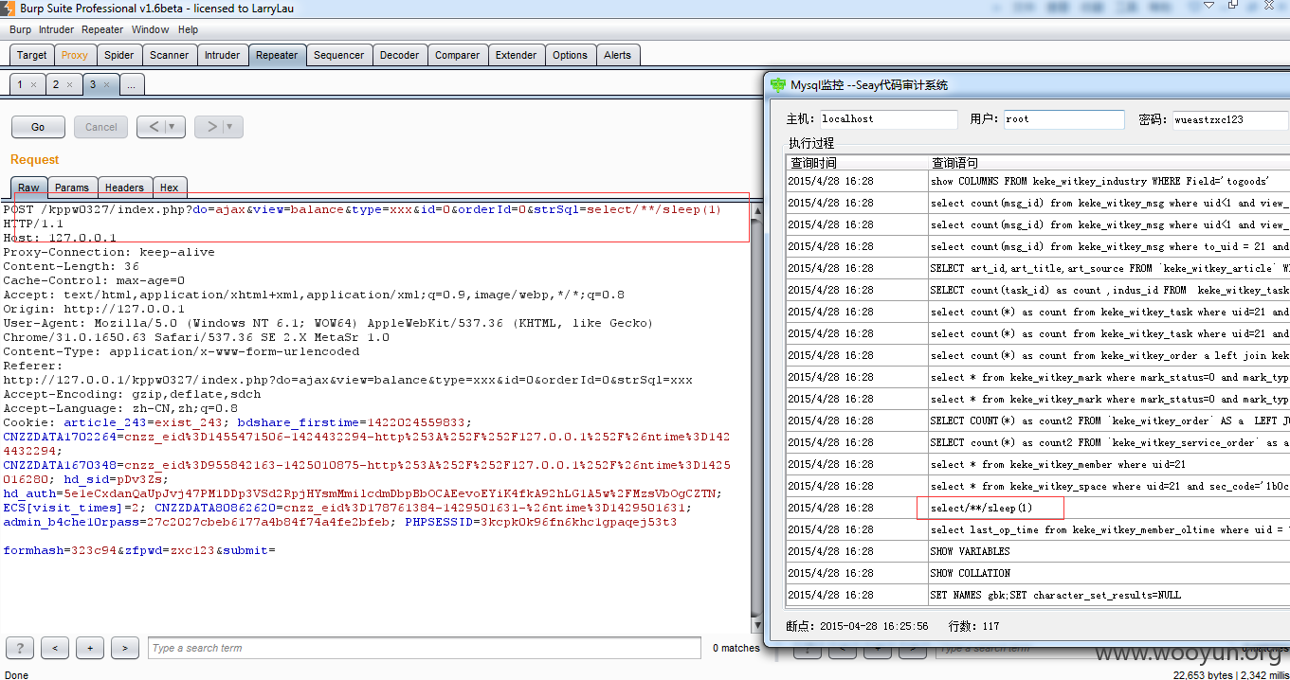Edit the localhost host field
The height and width of the screenshot is (680, 1290).
pos(888,119)
